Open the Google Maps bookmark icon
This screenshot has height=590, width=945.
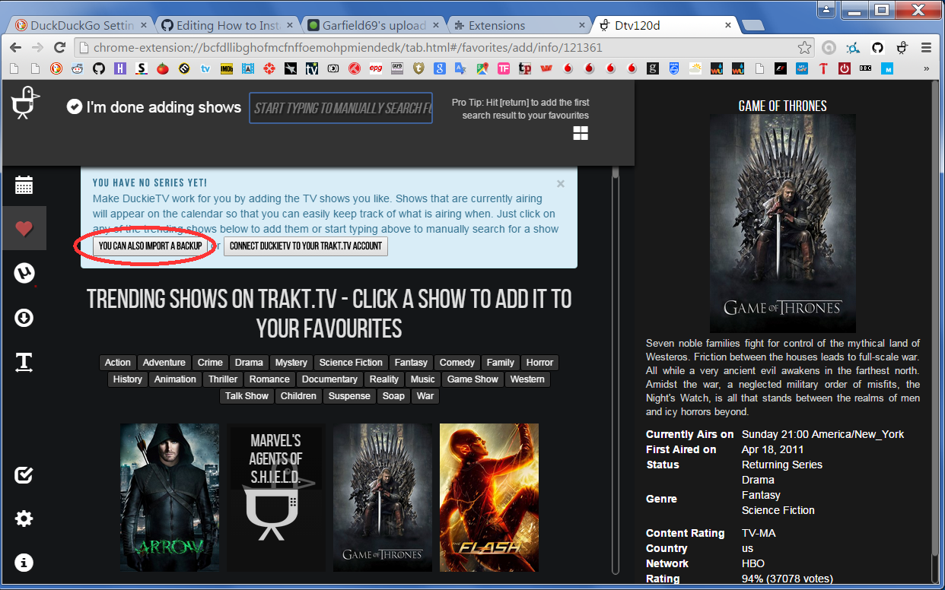(482, 68)
